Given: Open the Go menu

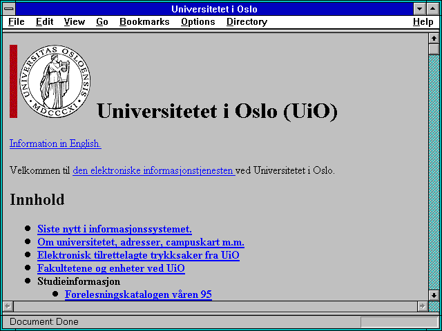Looking at the screenshot, I should 102,21.
